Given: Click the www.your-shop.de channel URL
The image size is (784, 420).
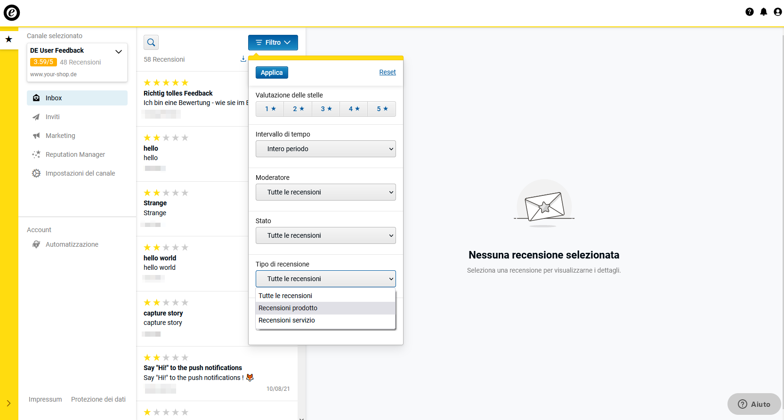Looking at the screenshot, I should tap(53, 74).
